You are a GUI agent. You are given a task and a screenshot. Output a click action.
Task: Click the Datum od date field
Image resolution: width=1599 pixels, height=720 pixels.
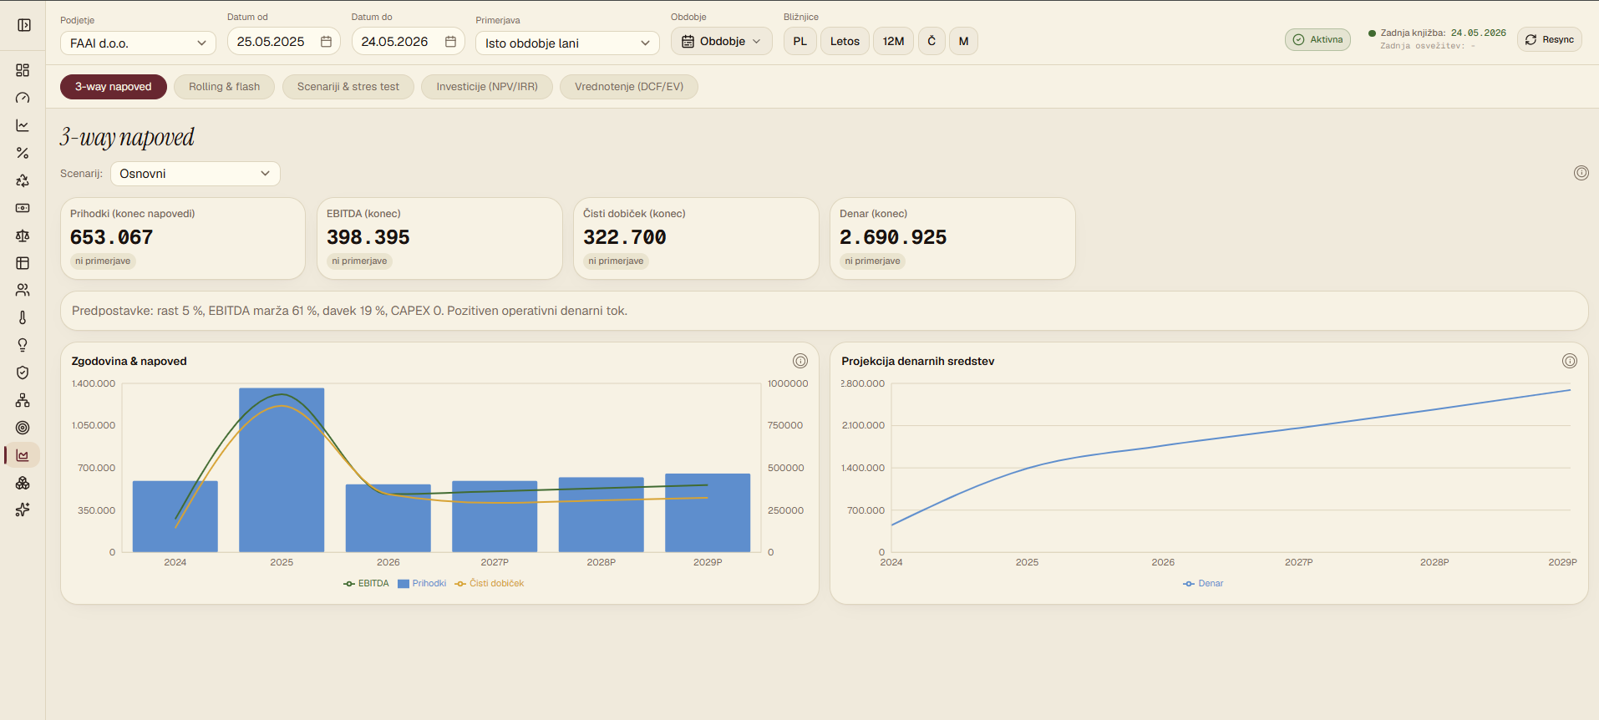tap(283, 41)
